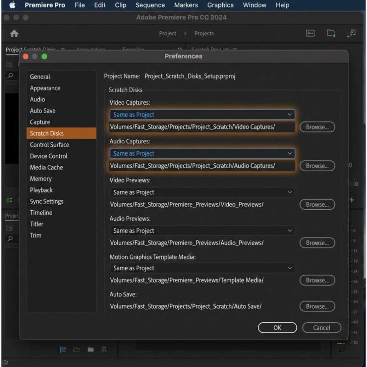Click the trash delete icon in panel footer
Viewport: 367px width, 367px height.
point(104,349)
